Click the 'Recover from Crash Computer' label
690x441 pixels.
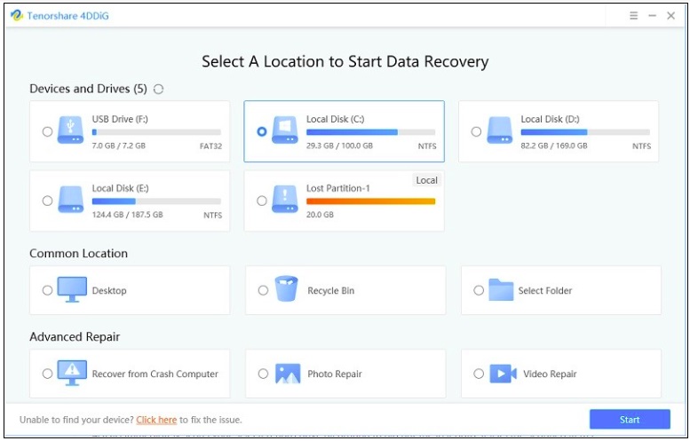[x=155, y=374]
